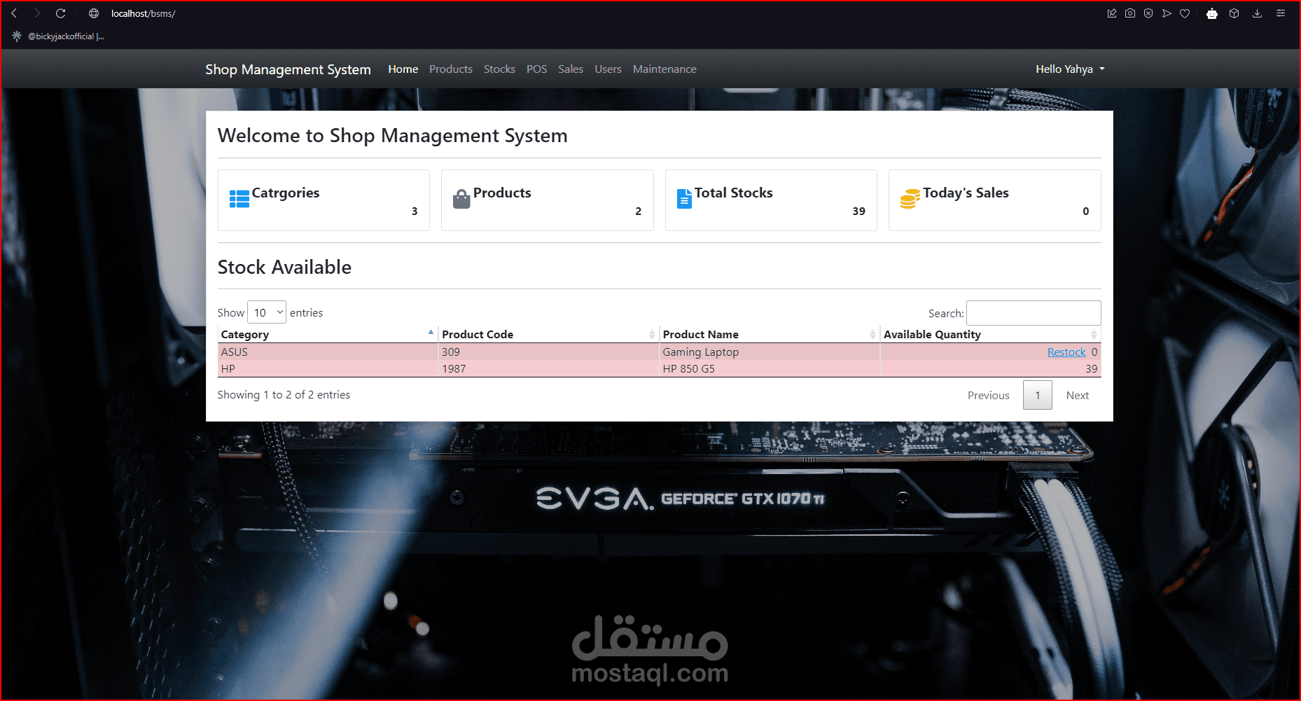The image size is (1301, 701).
Task: Open Easy Setup sliders icon
Action: (x=1281, y=13)
